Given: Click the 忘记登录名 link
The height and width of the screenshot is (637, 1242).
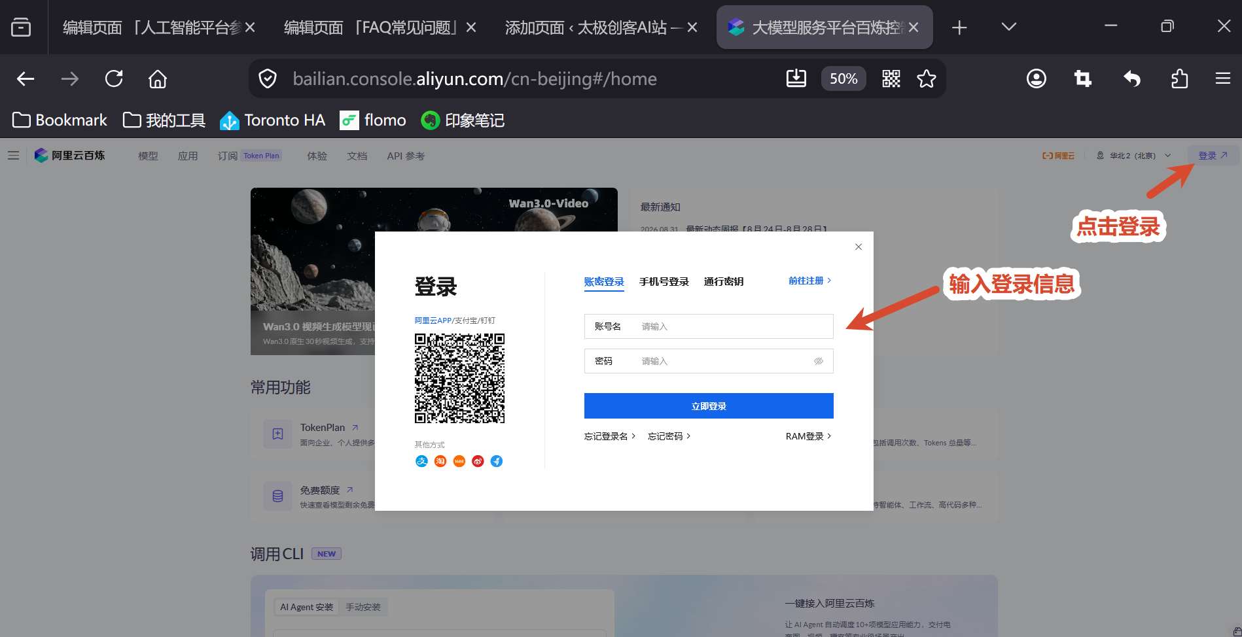Looking at the screenshot, I should click(x=609, y=436).
